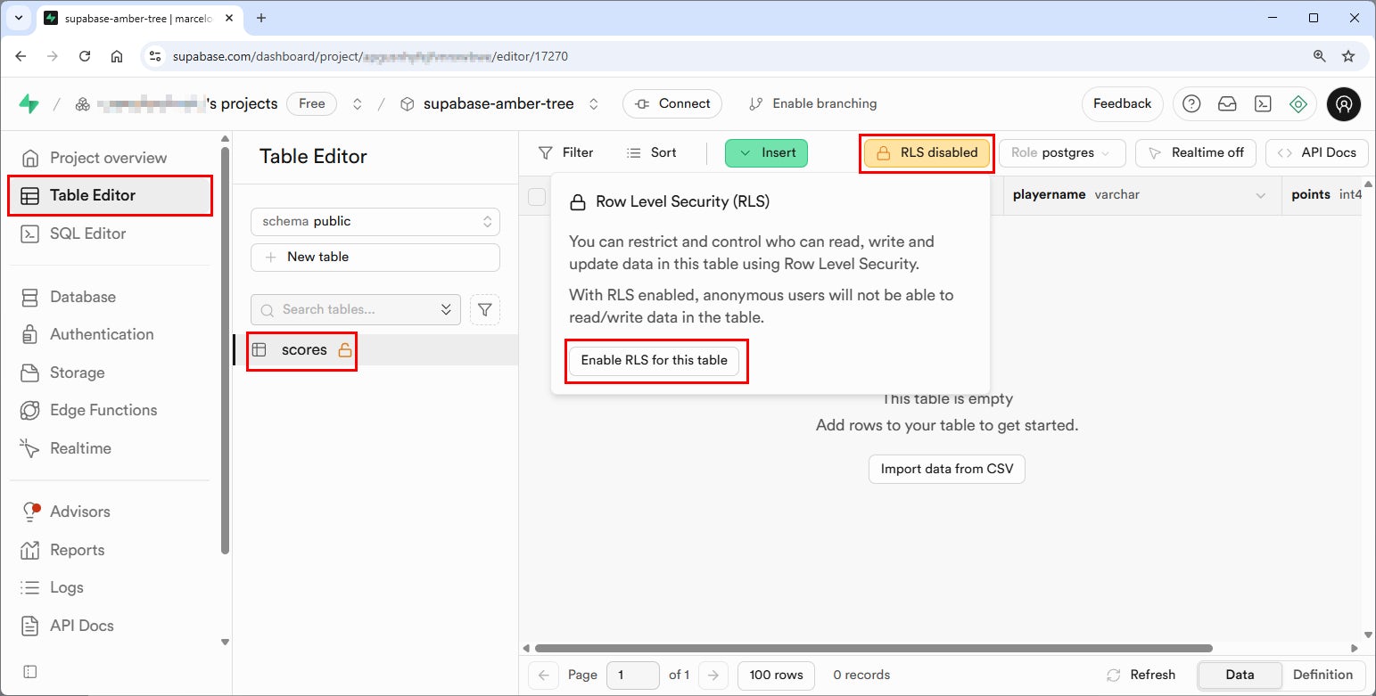
Task: Open the help question mark icon
Action: click(1191, 104)
